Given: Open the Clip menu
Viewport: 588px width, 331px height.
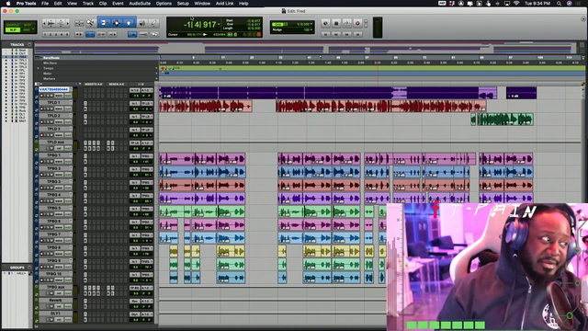Looking at the screenshot, I should [103, 4].
